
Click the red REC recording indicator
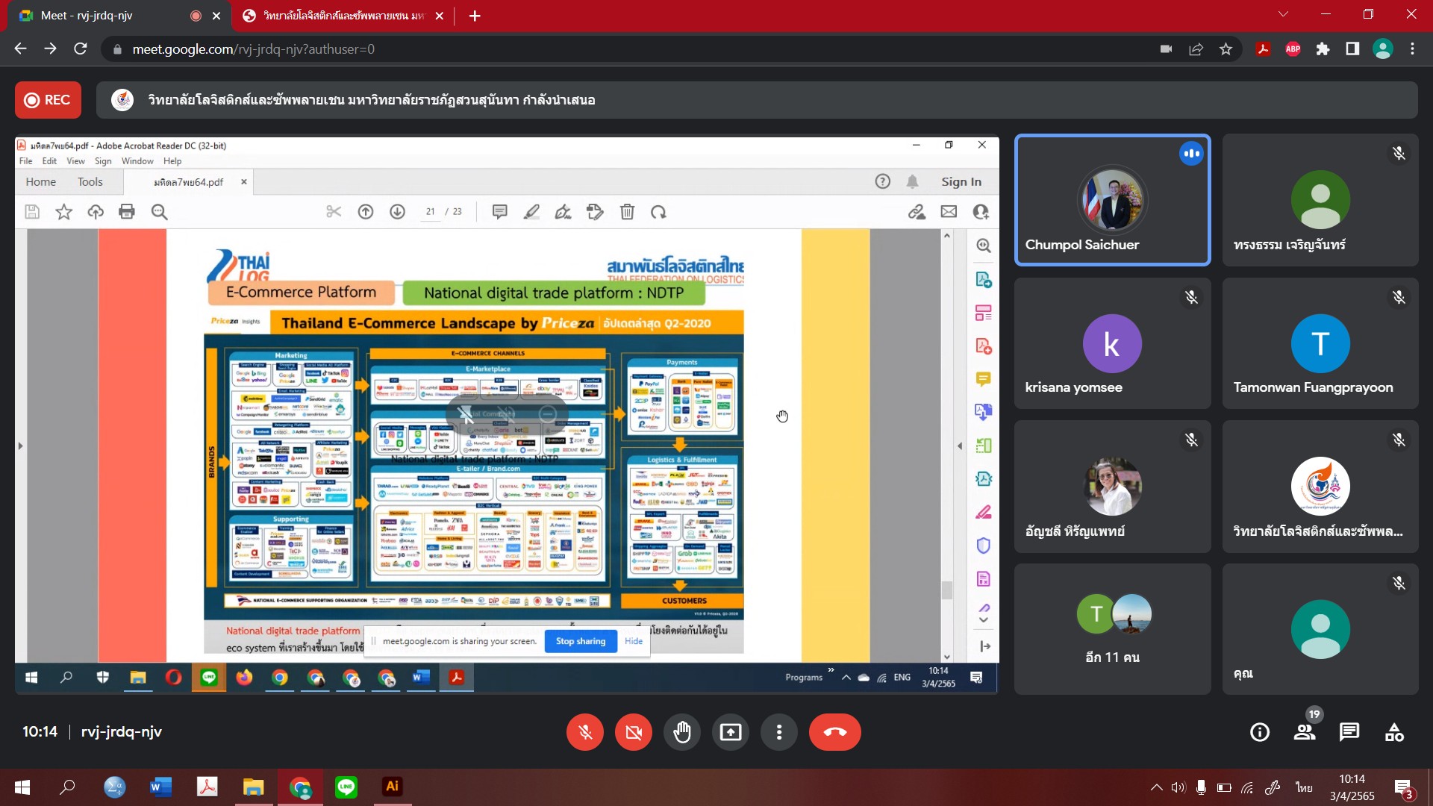point(48,100)
